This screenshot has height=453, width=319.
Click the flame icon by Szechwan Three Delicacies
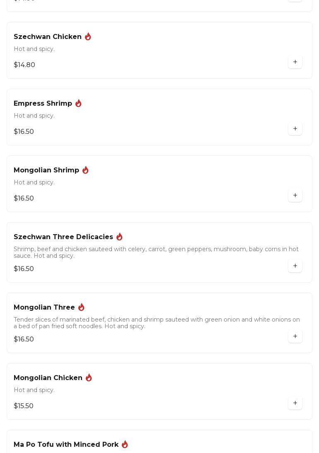119,237
